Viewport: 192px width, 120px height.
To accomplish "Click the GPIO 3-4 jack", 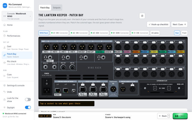I will pyautogui.click(x=46, y=67).
